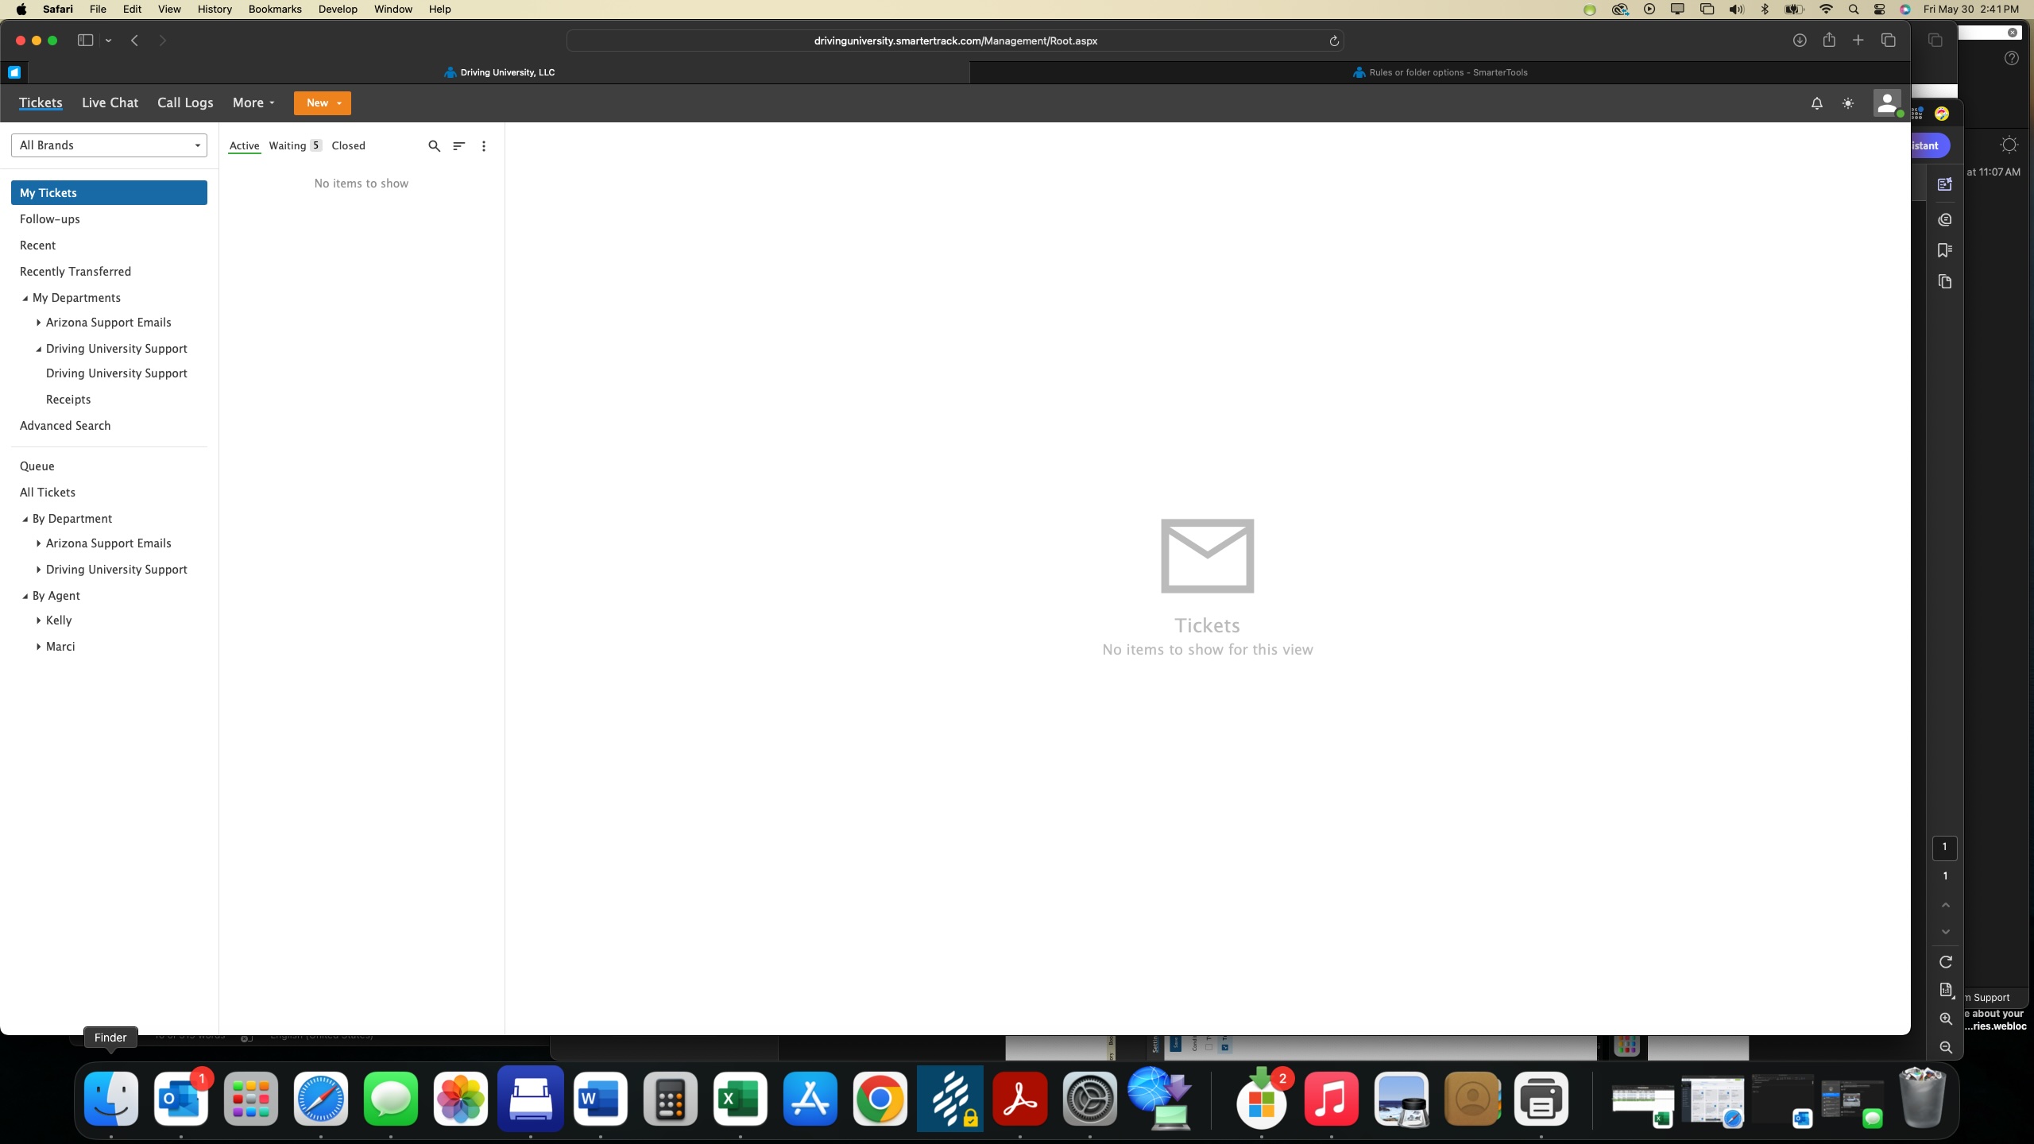Open the Safari share icon

tap(1829, 41)
